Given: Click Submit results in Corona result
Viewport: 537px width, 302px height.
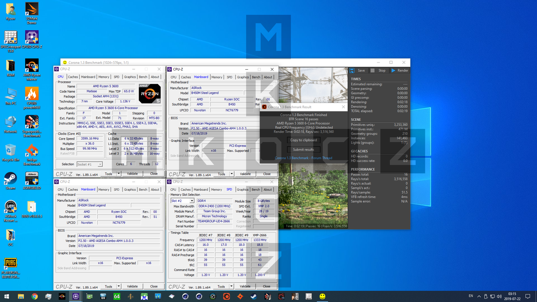Looking at the screenshot, I should point(303,149).
